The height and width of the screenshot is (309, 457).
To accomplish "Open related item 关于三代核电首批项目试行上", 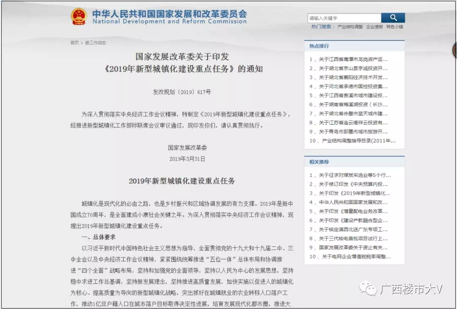I will click(353, 238).
